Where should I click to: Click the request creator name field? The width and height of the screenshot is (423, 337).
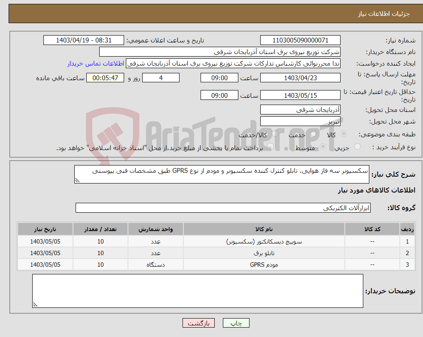(x=233, y=63)
